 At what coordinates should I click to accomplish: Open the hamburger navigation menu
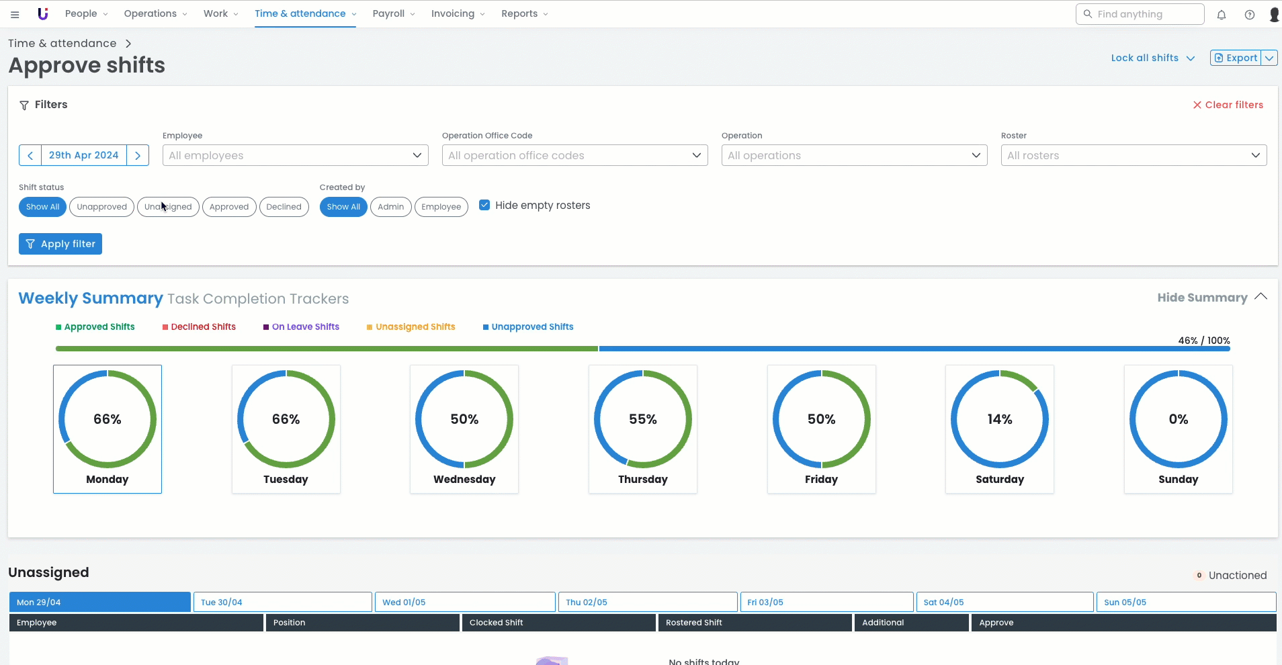15,14
